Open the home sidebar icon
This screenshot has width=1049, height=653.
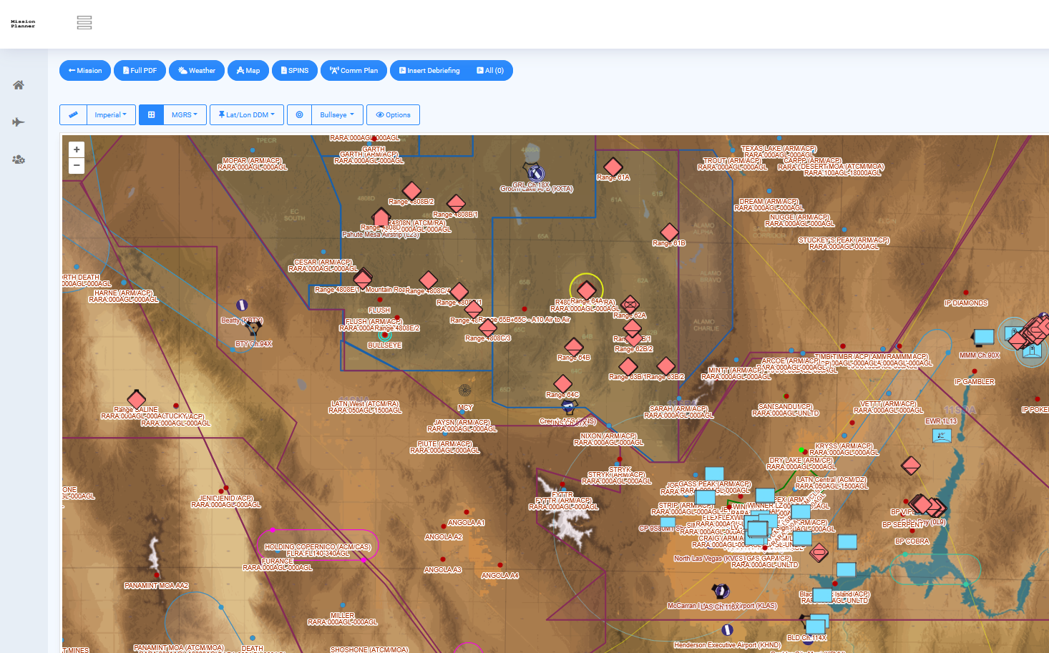(x=19, y=85)
